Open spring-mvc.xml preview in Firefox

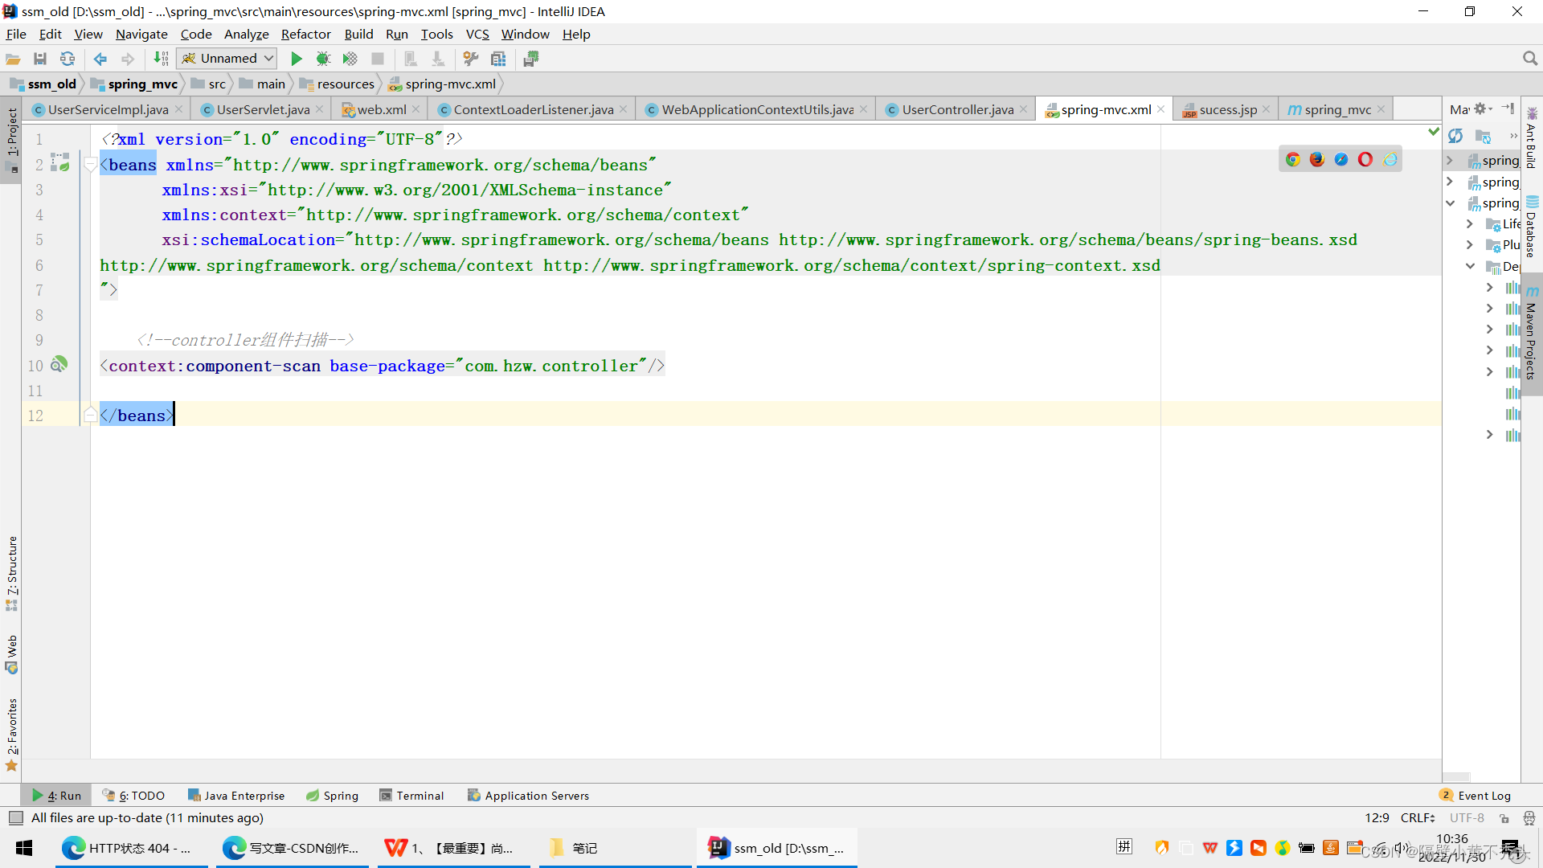coord(1316,159)
